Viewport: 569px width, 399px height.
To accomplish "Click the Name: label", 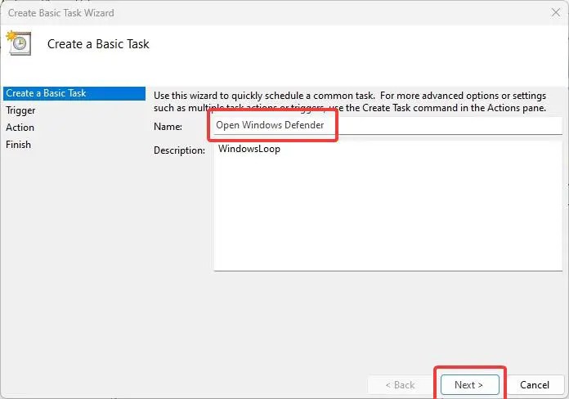I will pos(168,127).
